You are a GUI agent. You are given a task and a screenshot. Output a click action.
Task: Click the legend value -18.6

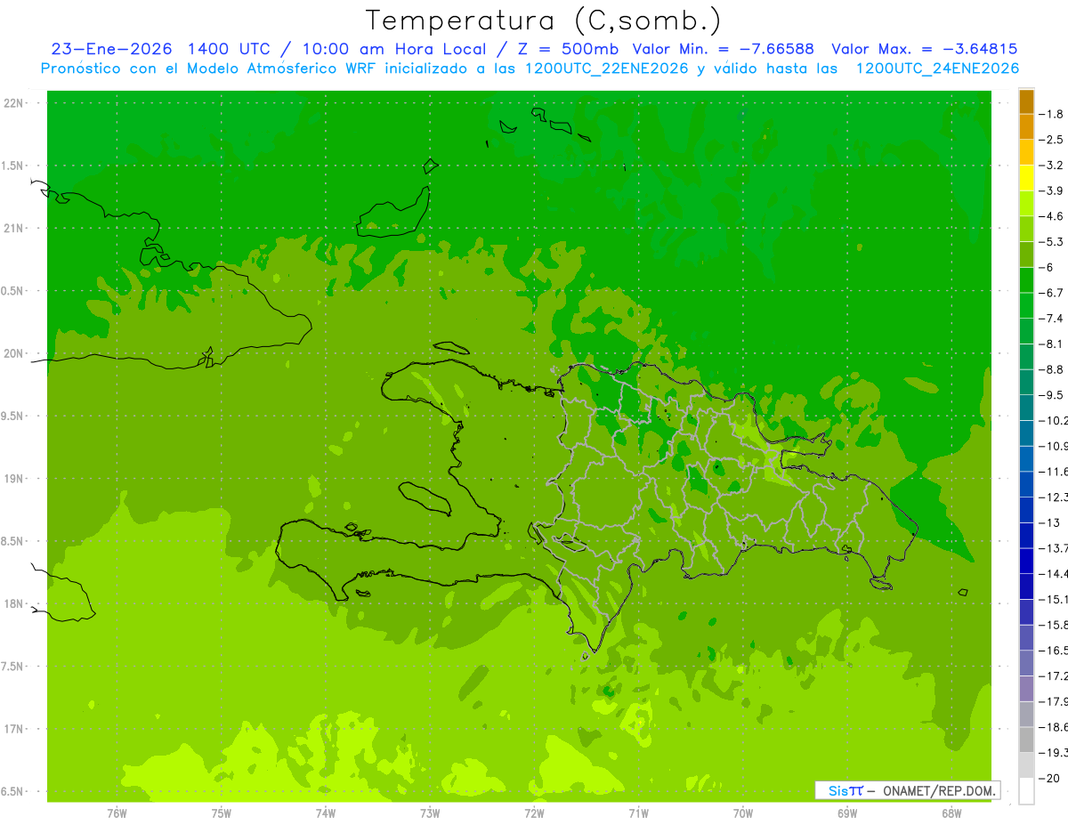tap(1054, 727)
